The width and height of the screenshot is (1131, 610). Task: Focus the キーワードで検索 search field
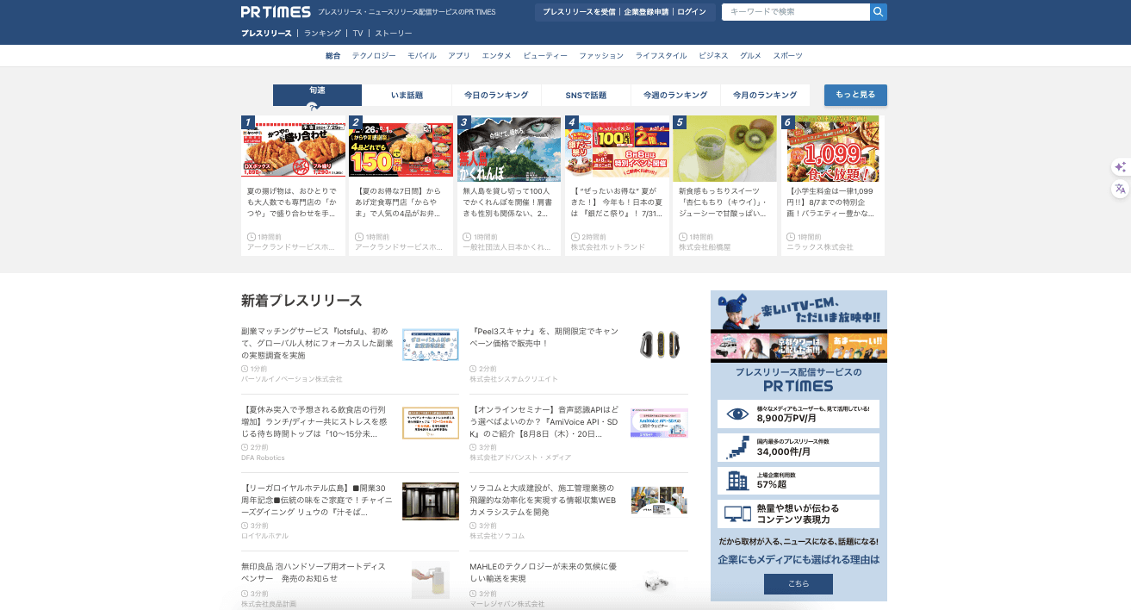(796, 12)
